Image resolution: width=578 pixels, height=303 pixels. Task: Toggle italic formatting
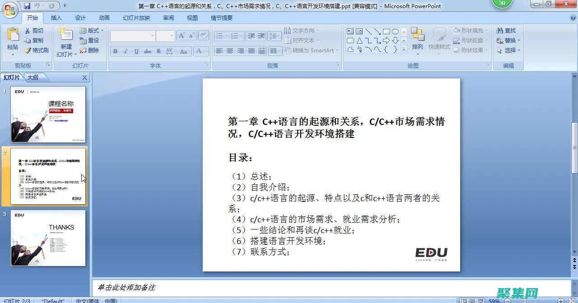tap(126, 51)
